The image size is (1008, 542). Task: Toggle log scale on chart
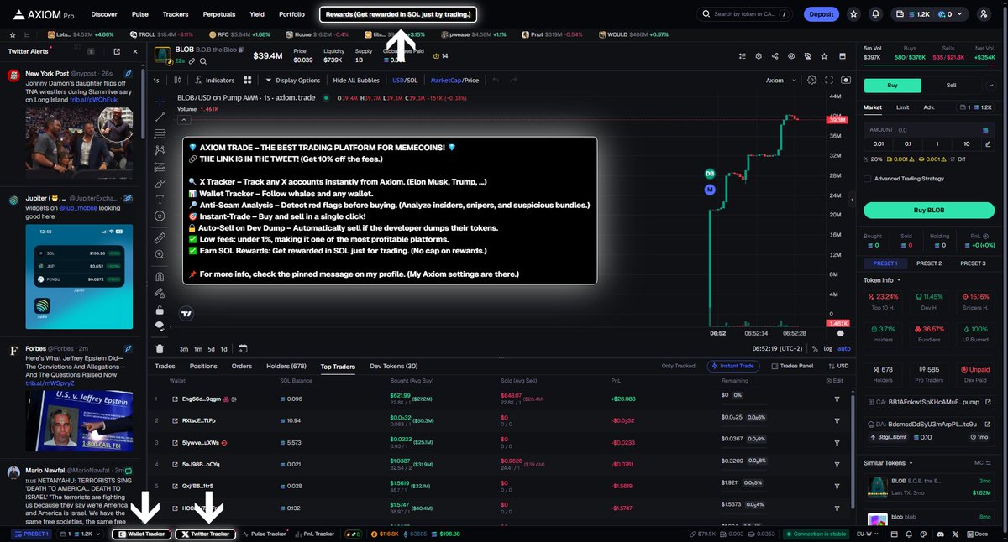click(x=827, y=348)
